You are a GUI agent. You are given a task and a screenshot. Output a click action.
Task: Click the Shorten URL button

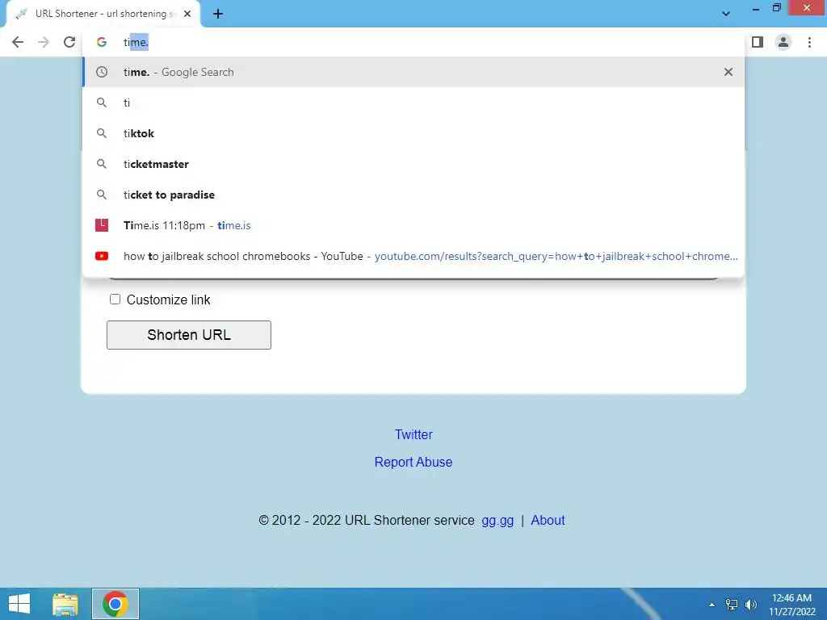(x=189, y=335)
